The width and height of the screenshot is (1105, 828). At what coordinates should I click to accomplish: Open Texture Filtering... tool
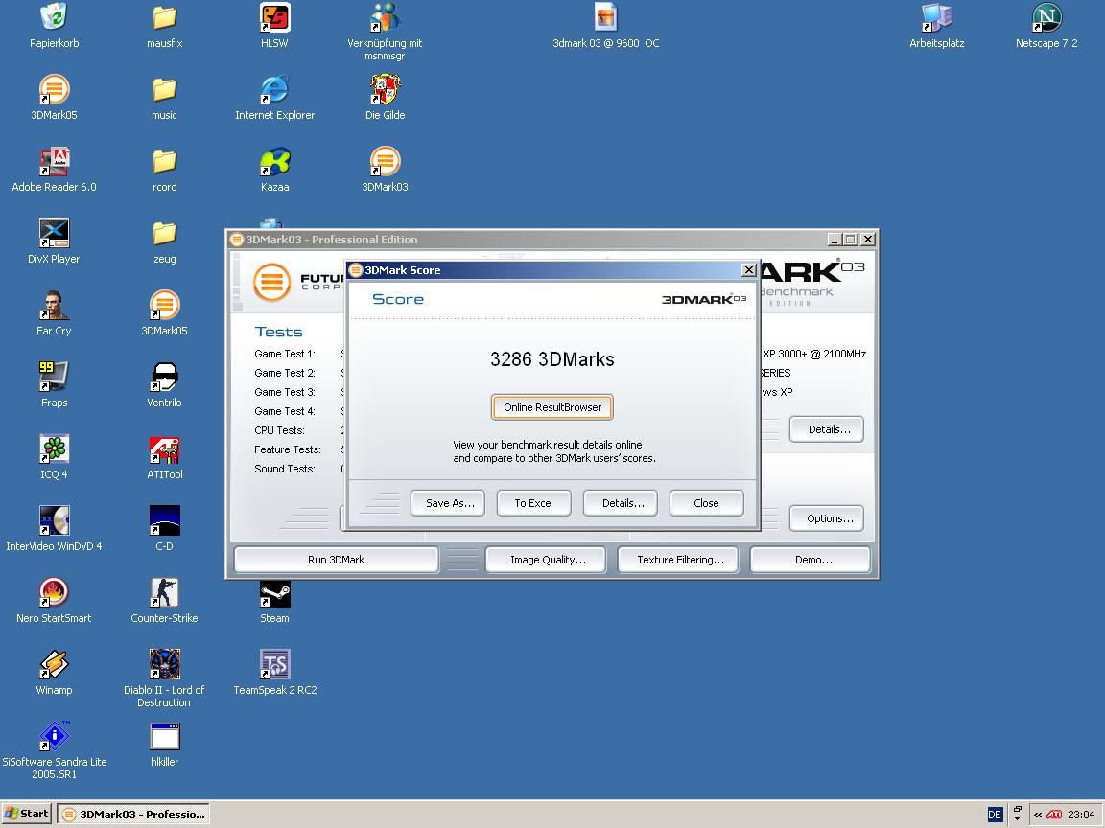coord(678,560)
